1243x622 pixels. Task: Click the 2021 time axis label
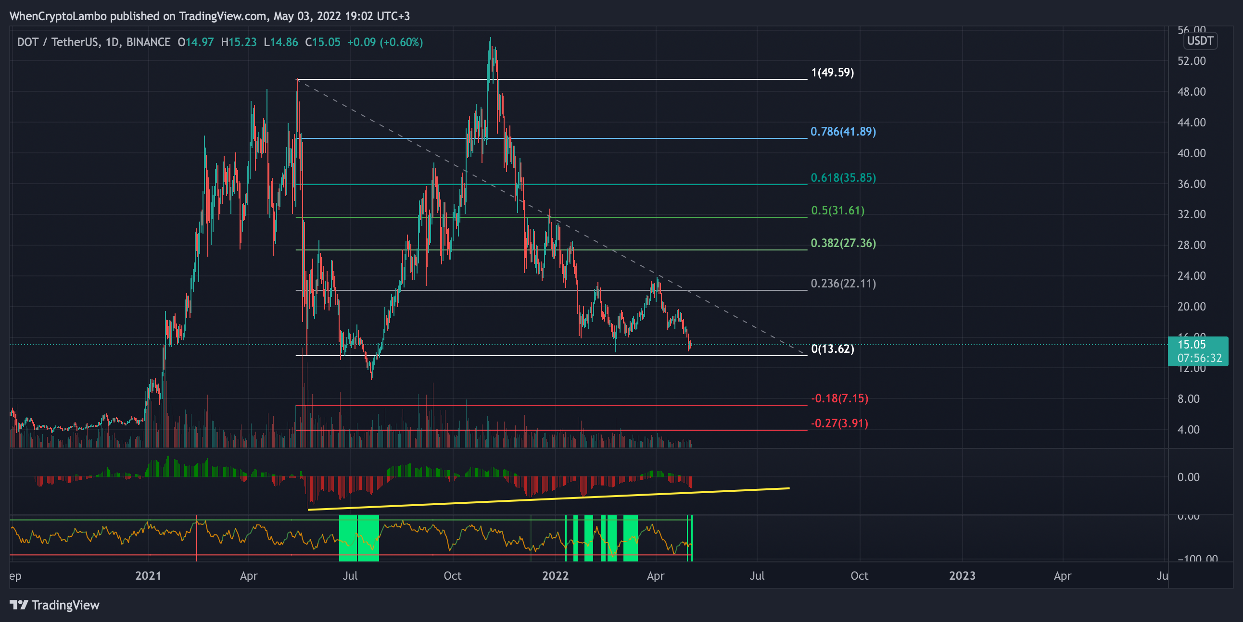point(148,576)
